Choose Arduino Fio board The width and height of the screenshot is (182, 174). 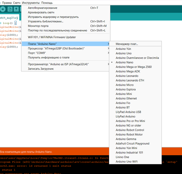135,103
